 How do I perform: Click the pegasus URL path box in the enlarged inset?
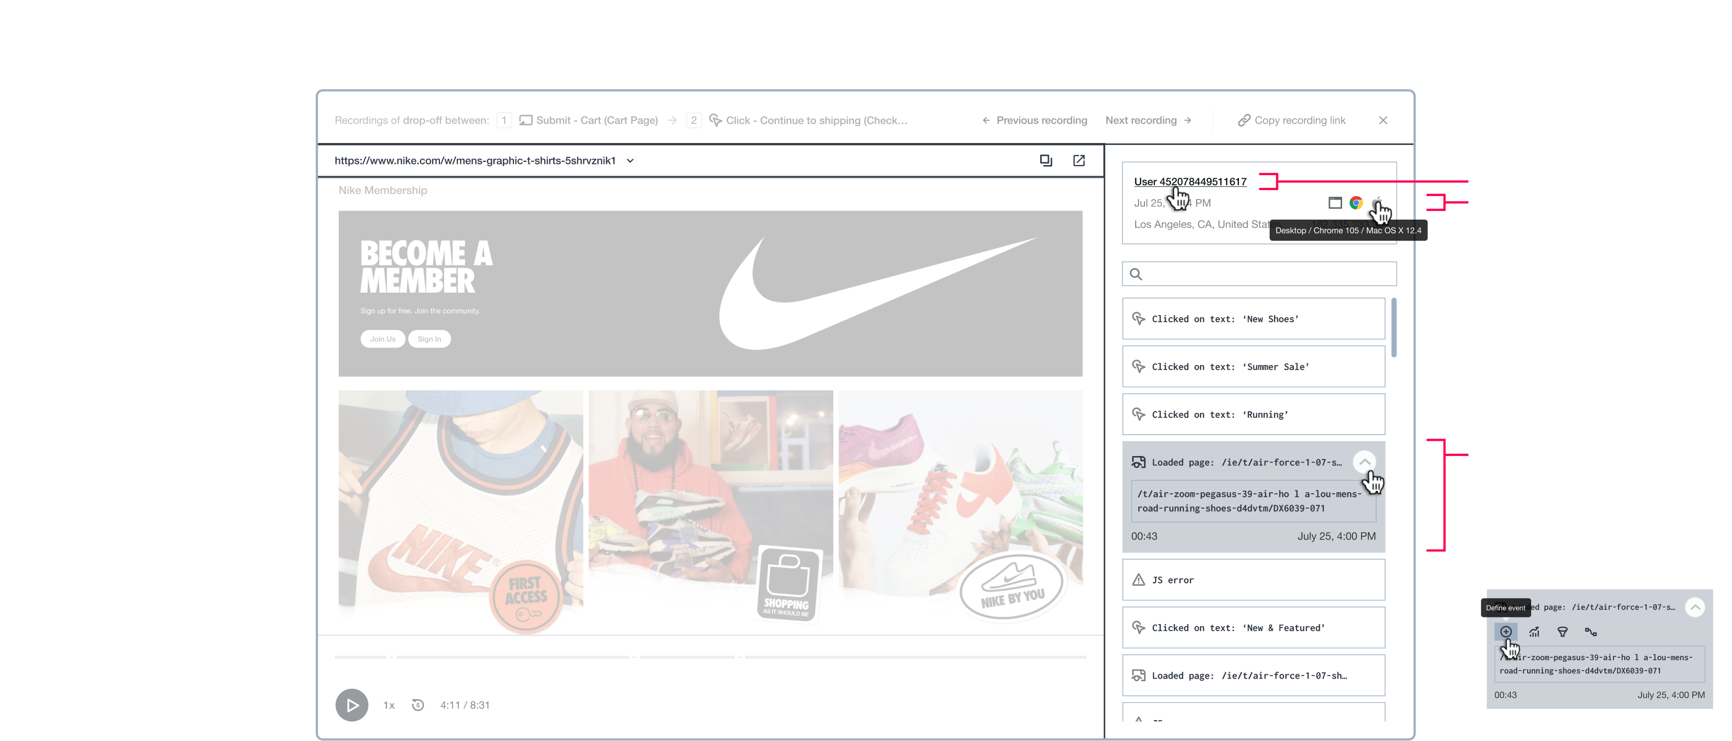pyautogui.click(x=1599, y=664)
